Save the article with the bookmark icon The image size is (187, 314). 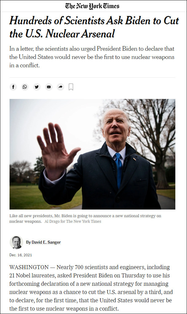pyautogui.click(x=71, y=87)
